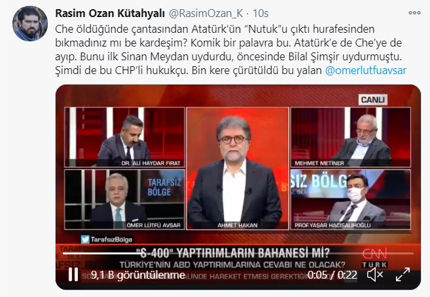Click the Ömer Lütfü Avşar panel

124,199
